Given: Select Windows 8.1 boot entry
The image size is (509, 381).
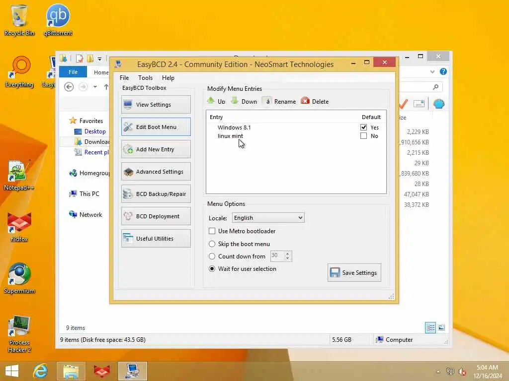Looking at the screenshot, I should (x=234, y=127).
